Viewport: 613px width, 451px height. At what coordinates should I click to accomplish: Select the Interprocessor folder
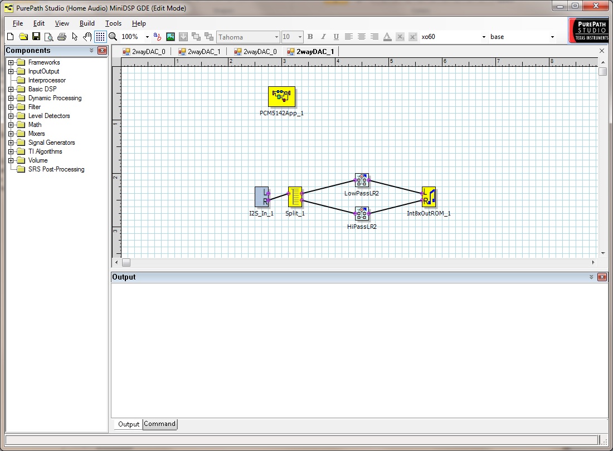[46, 80]
